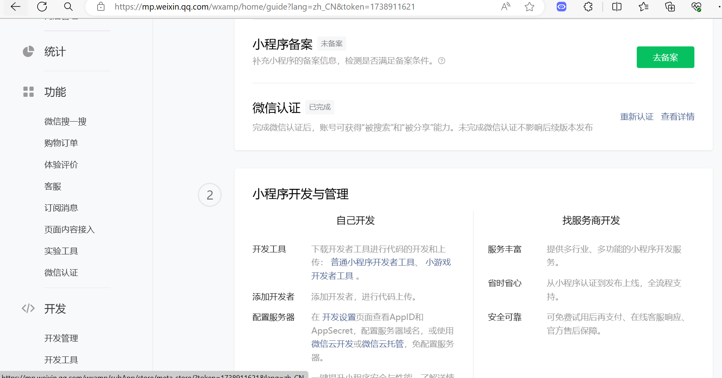Viewport: 722px width, 378px height.
Task: Select 实验工具 in sidebar
Action: click(61, 251)
